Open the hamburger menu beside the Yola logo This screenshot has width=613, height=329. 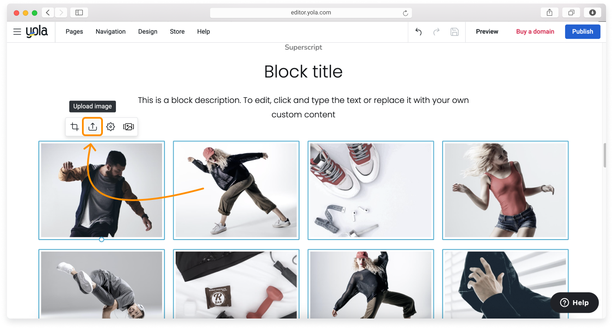pos(17,31)
